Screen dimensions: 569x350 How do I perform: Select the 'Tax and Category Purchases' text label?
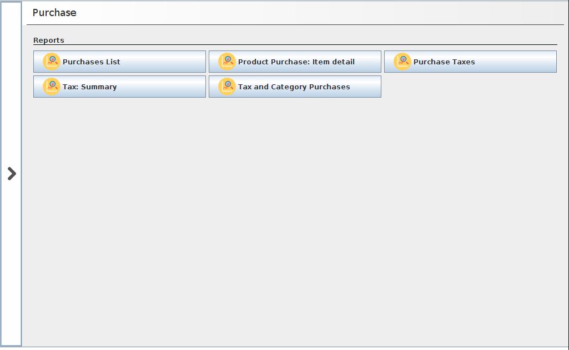(294, 87)
